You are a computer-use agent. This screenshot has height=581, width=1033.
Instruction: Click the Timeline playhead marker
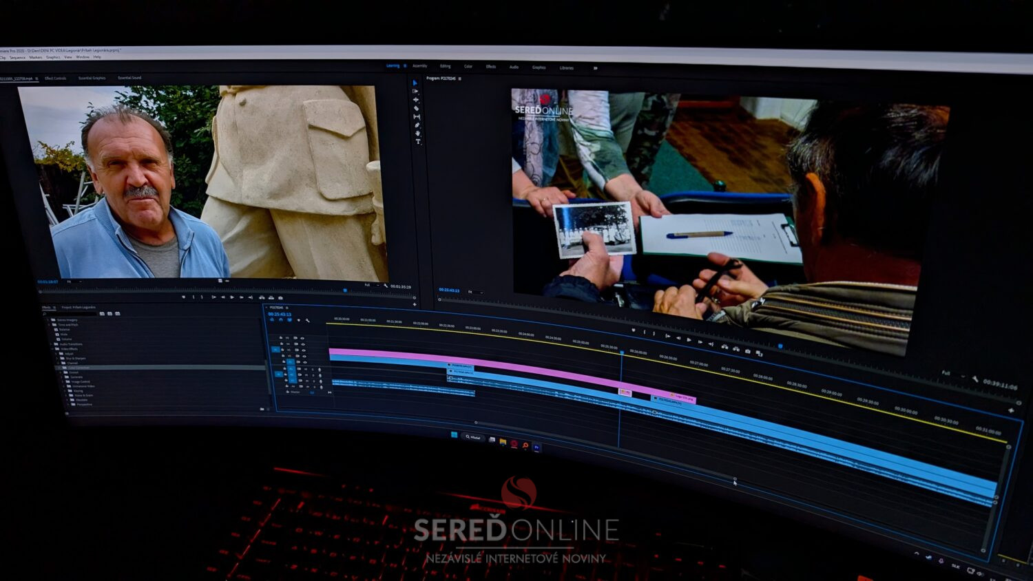tap(622, 352)
